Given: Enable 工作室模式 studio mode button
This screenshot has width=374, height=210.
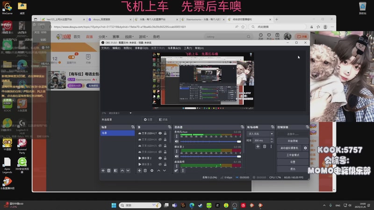Looking at the screenshot, I should pyautogui.click(x=293, y=155).
